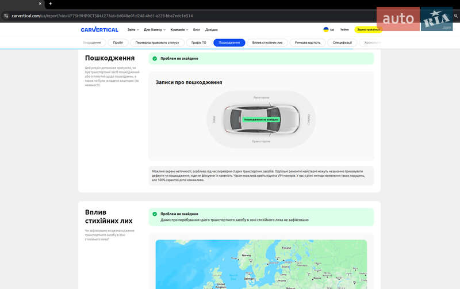The width and height of the screenshot is (460, 289).
Task: Click the Ліва сторона label above the car
Action: (261, 97)
